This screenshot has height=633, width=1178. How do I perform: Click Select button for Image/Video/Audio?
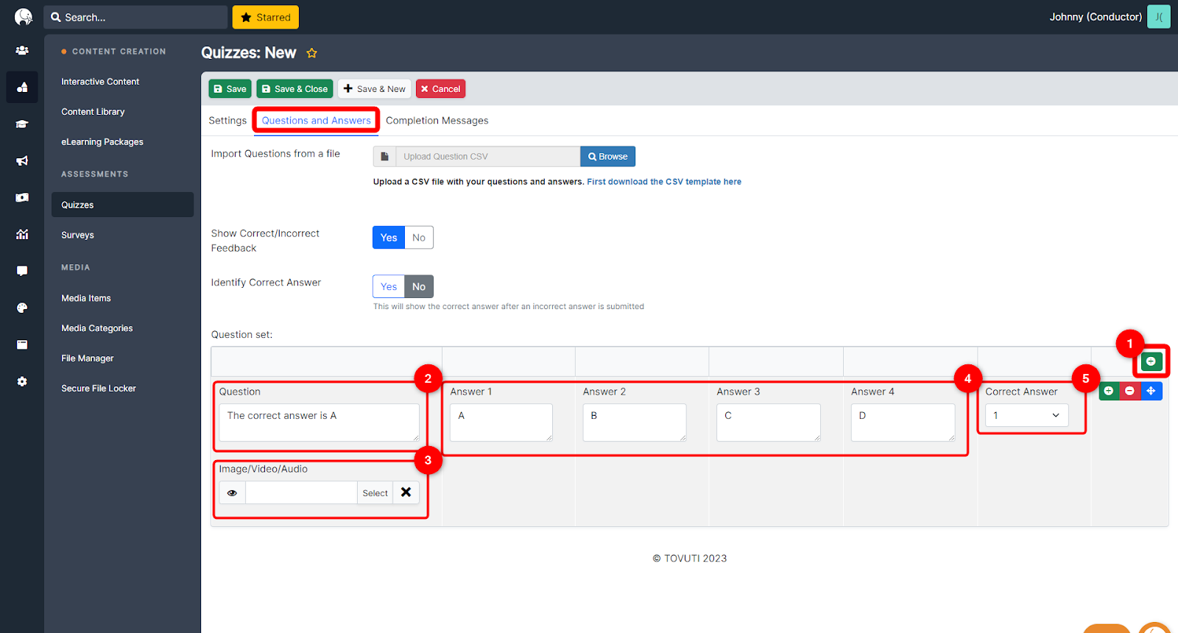[375, 493]
